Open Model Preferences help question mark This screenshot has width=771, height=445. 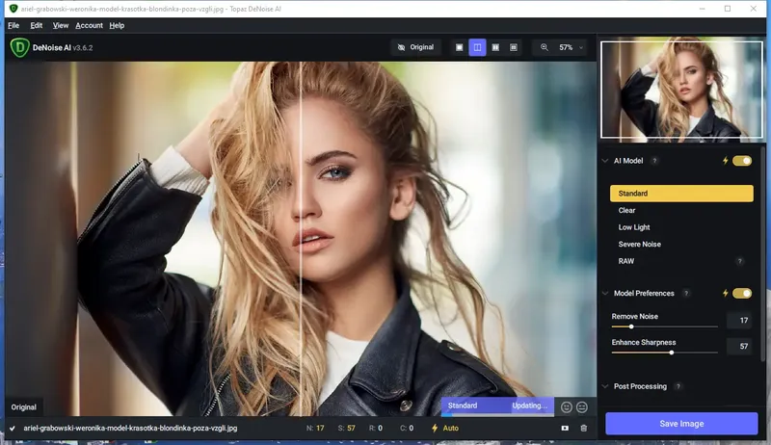686,293
